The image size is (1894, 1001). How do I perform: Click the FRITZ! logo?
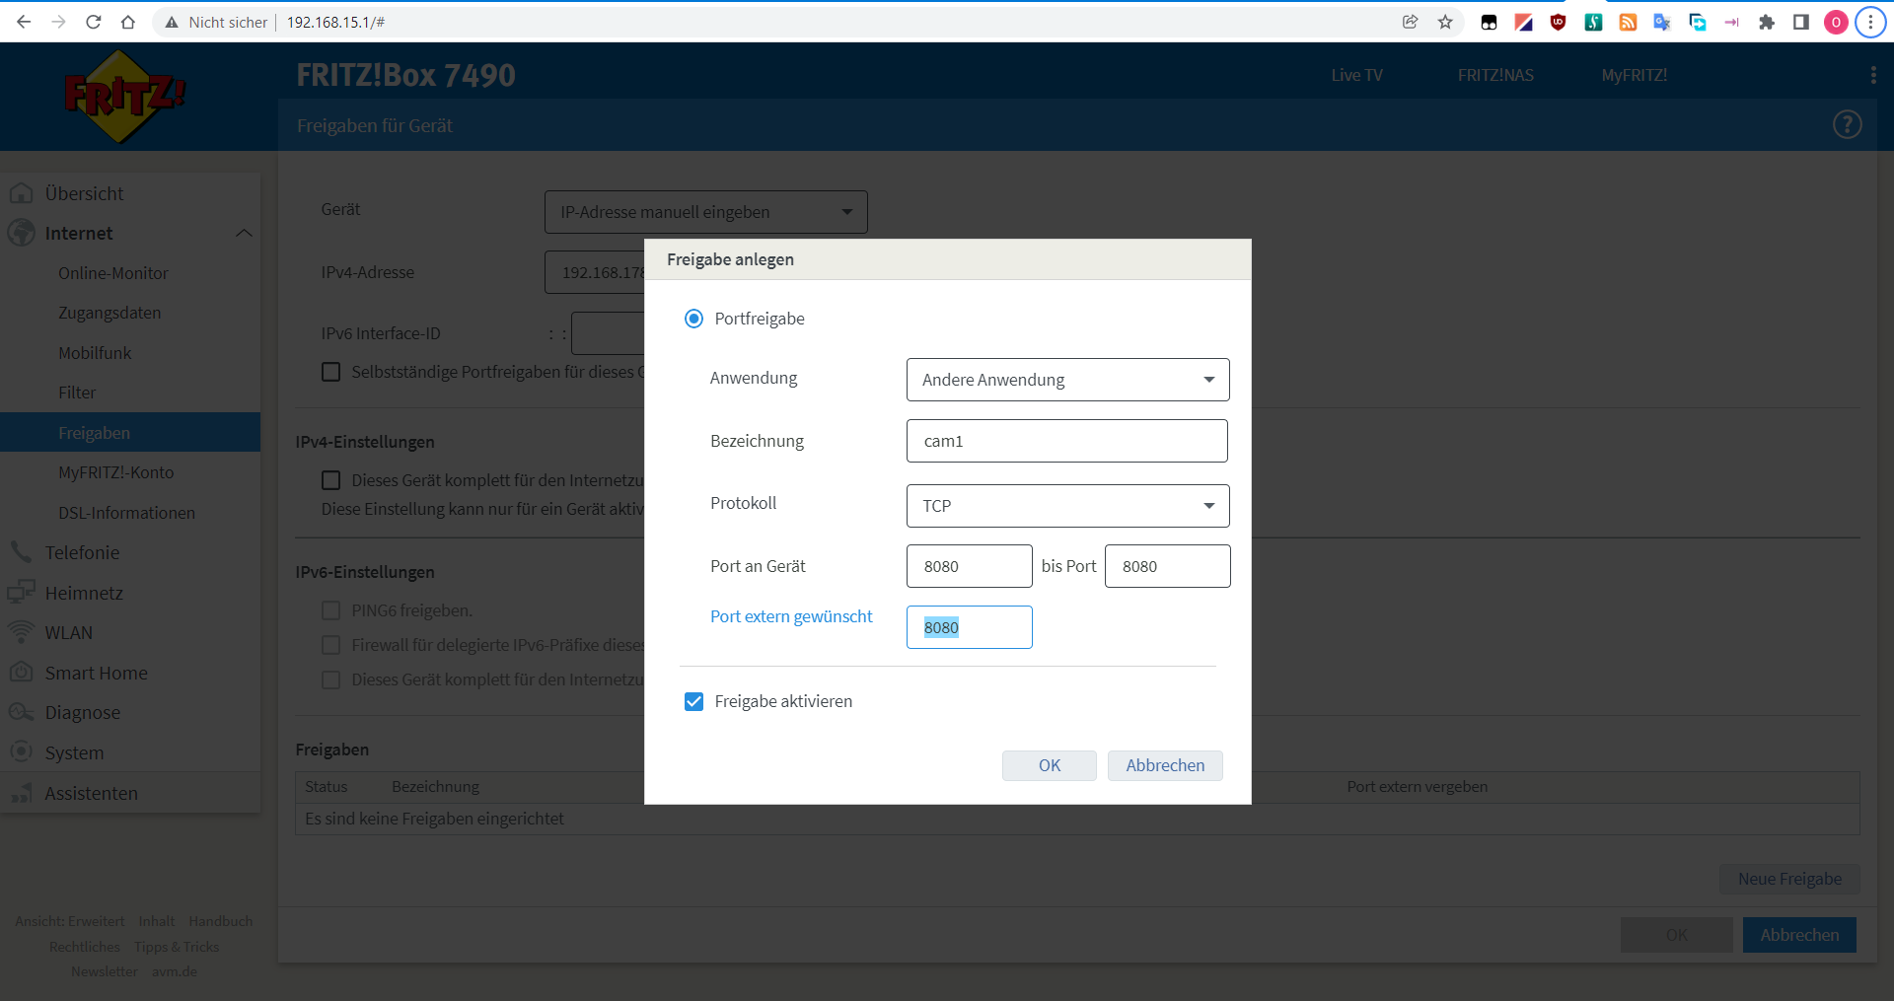coord(124,97)
